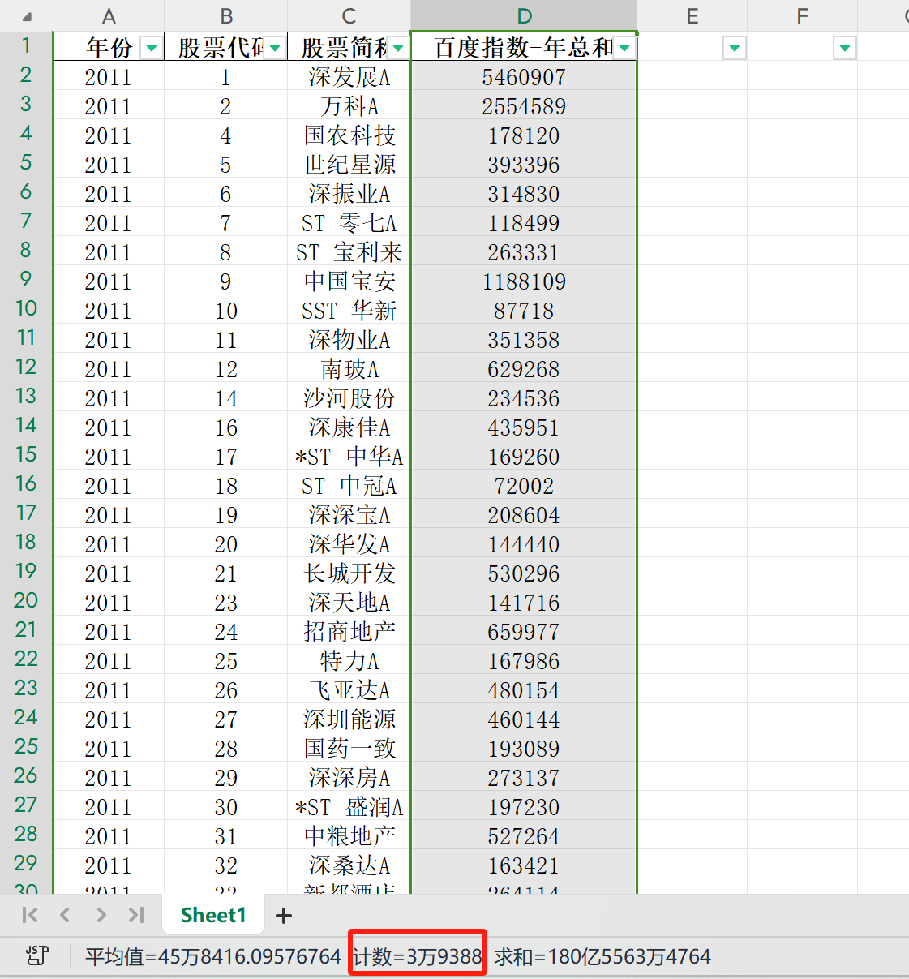Select stock code cell 32
The image size is (909, 979).
226,865
